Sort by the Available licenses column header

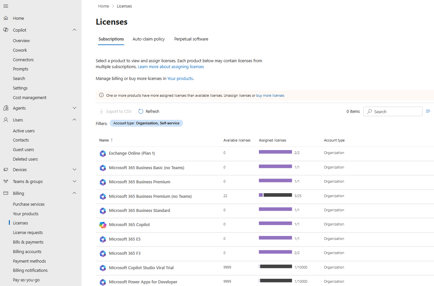pos(237,140)
